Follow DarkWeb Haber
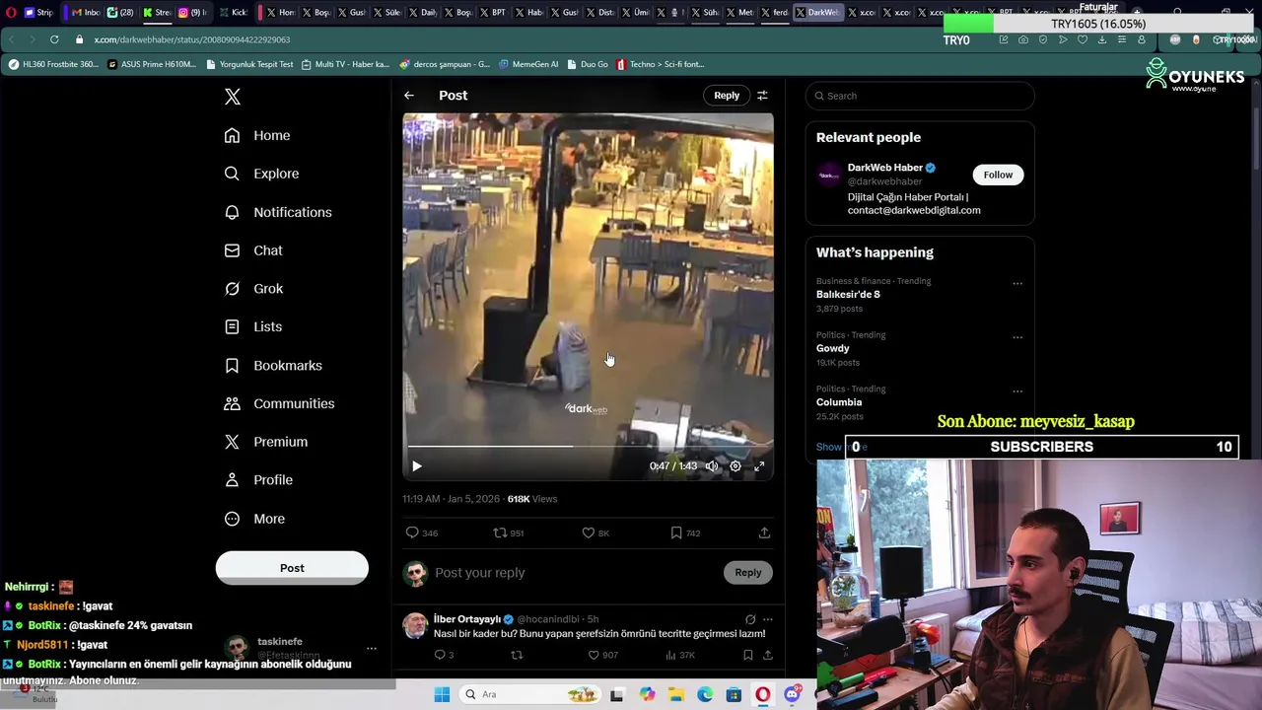The height and width of the screenshot is (710, 1262). 998,175
